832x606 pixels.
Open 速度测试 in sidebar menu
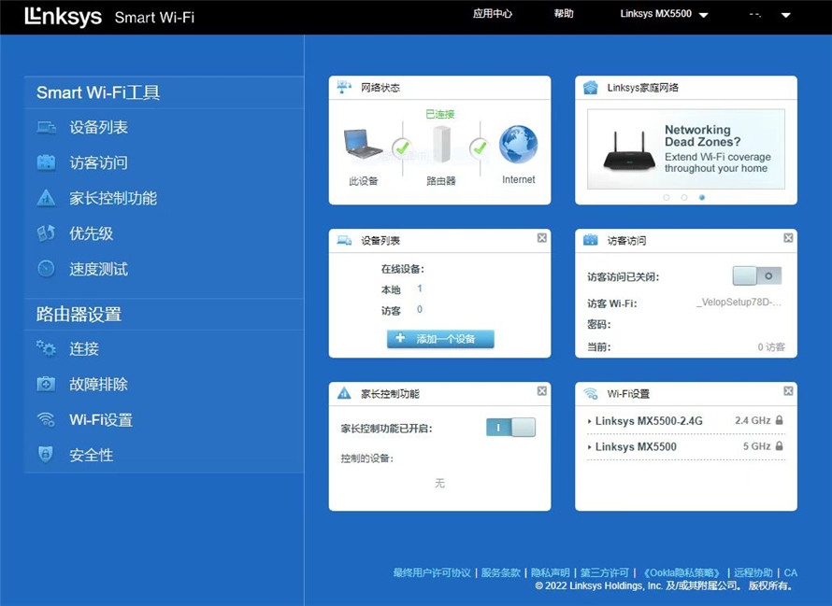[99, 269]
